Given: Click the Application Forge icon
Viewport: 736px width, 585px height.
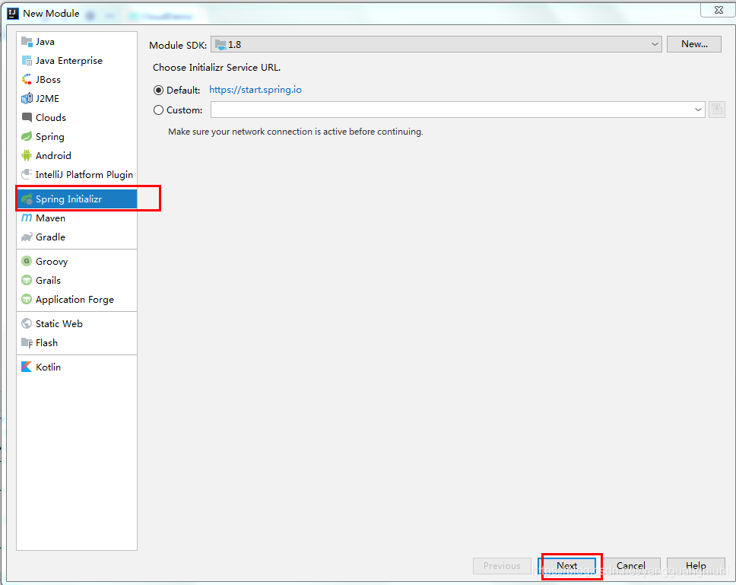Looking at the screenshot, I should tap(27, 300).
